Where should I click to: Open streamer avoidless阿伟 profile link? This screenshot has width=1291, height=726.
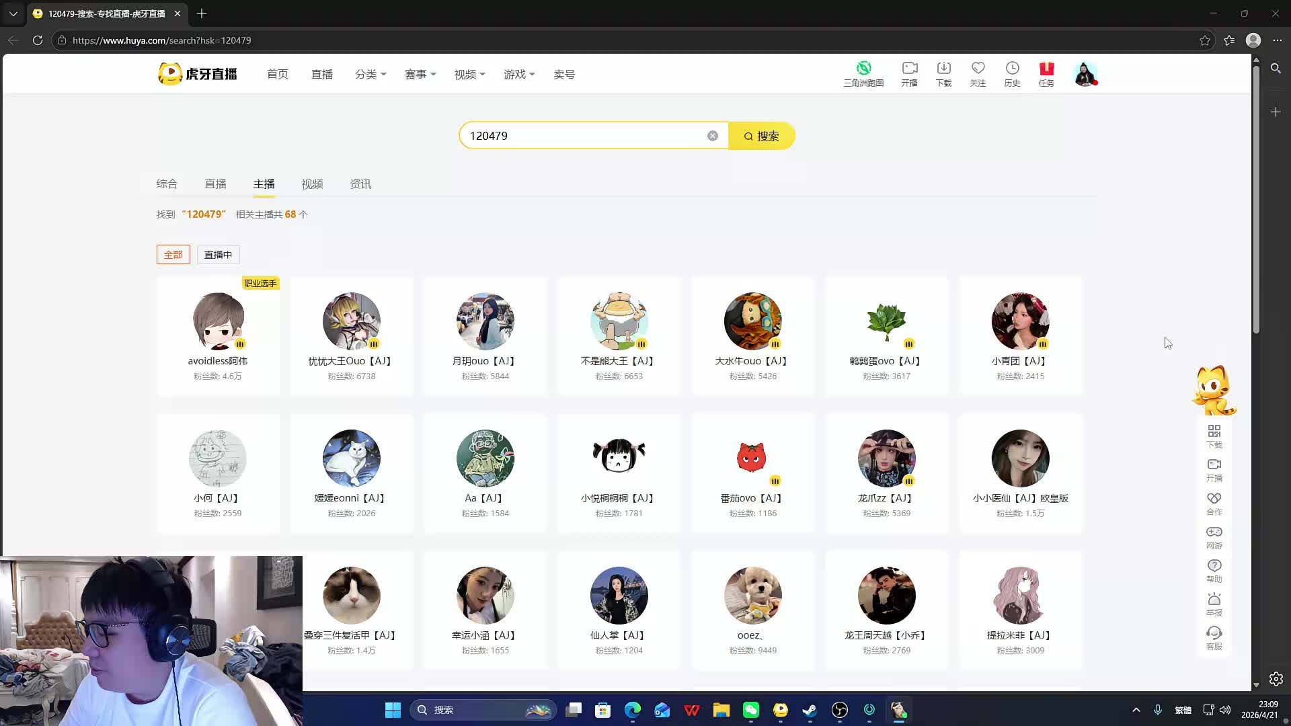click(x=218, y=361)
